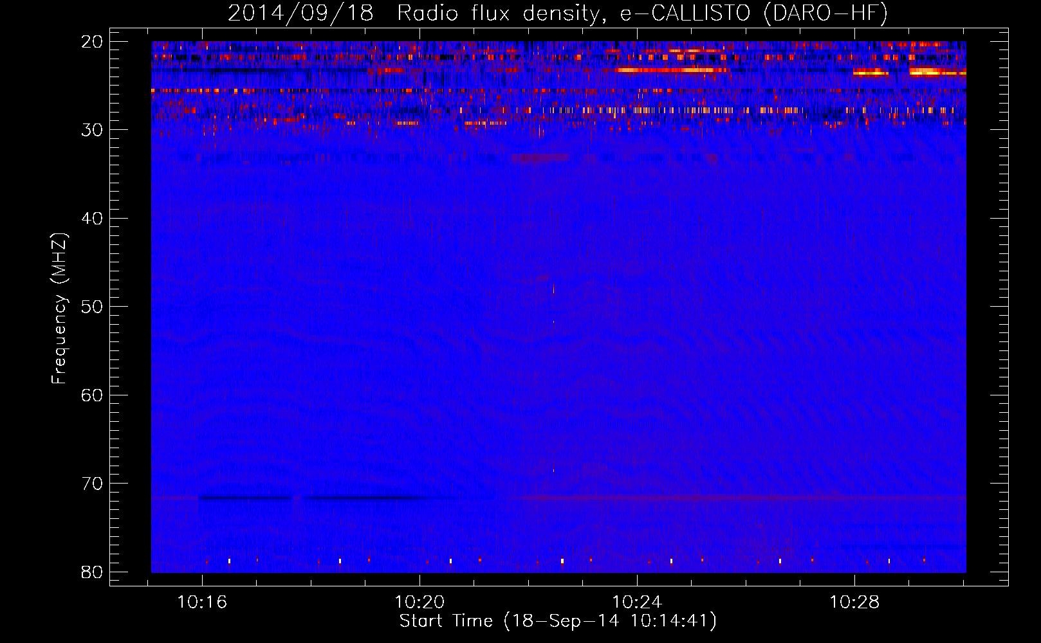Click the time tick label 10:20

pyautogui.click(x=419, y=602)
